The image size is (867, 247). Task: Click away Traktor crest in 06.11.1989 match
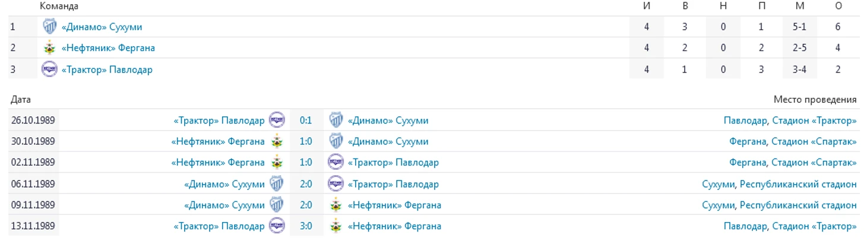click(x=336, y=184)
